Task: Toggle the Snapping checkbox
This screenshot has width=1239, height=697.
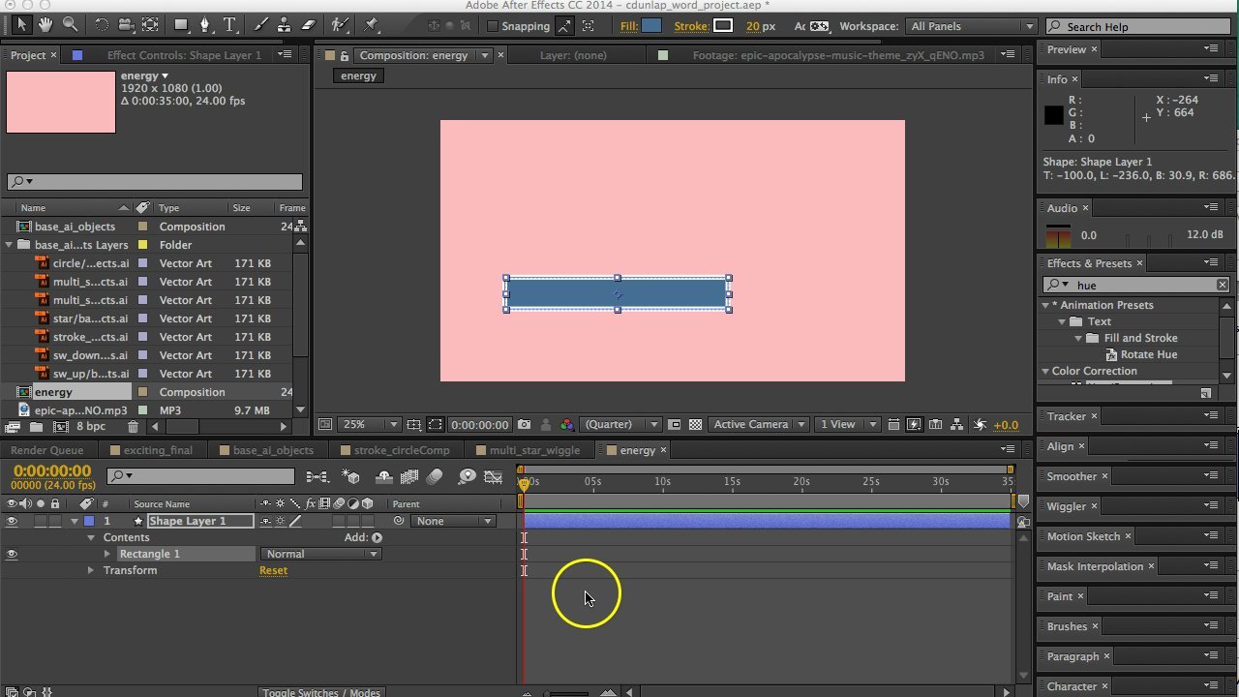Action: point(493,25)
